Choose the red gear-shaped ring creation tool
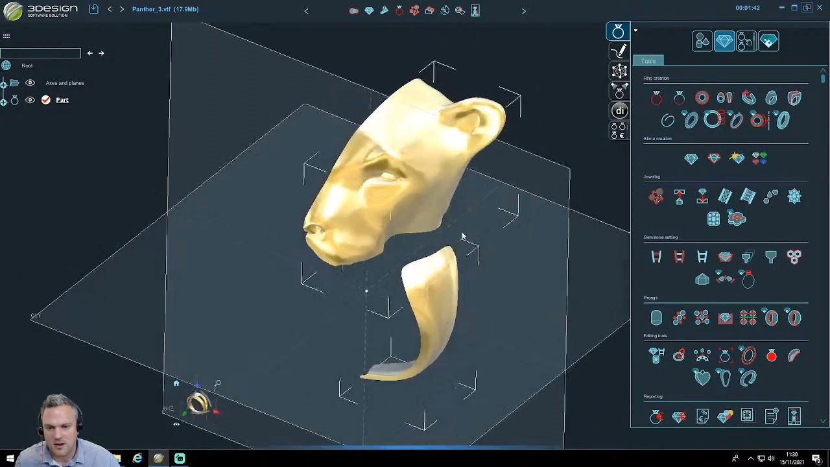This screenshot has width=830, height=467. (702, 98)
